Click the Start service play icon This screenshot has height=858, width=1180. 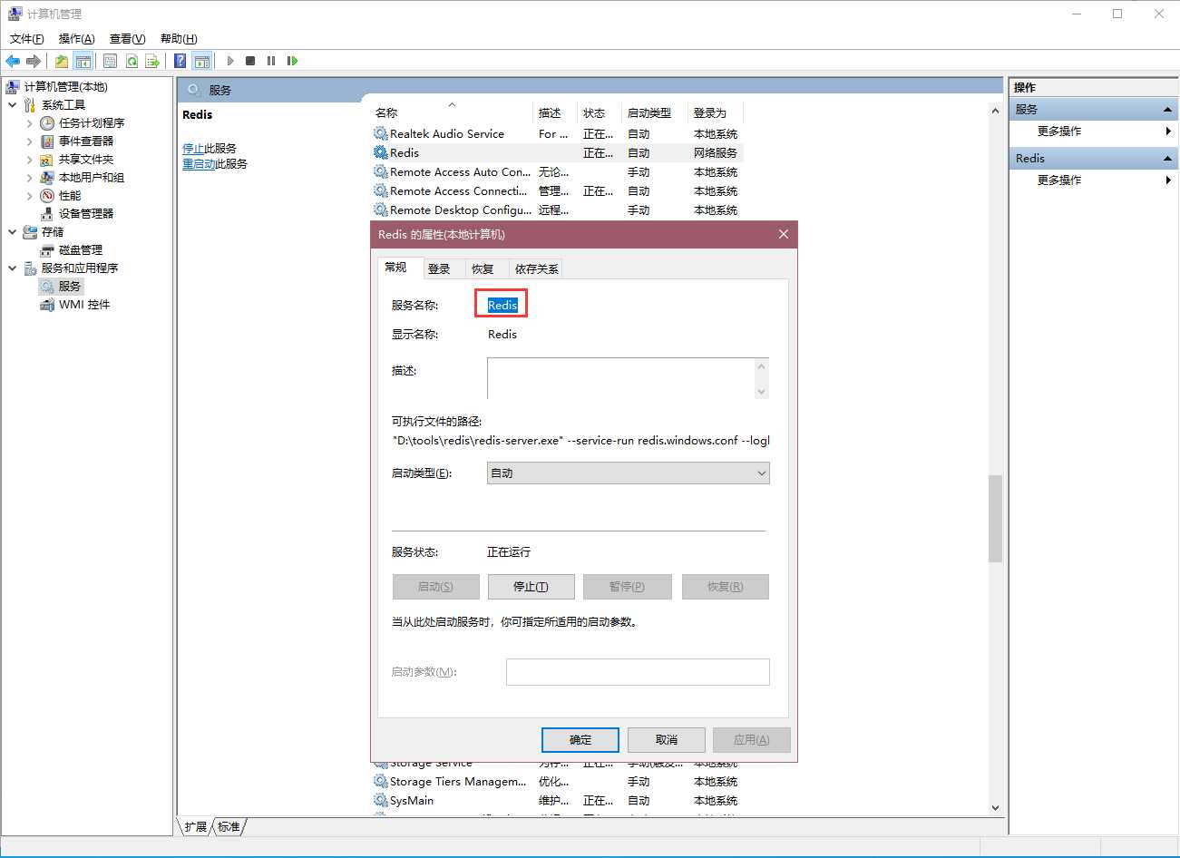click(x=230, y=61)
